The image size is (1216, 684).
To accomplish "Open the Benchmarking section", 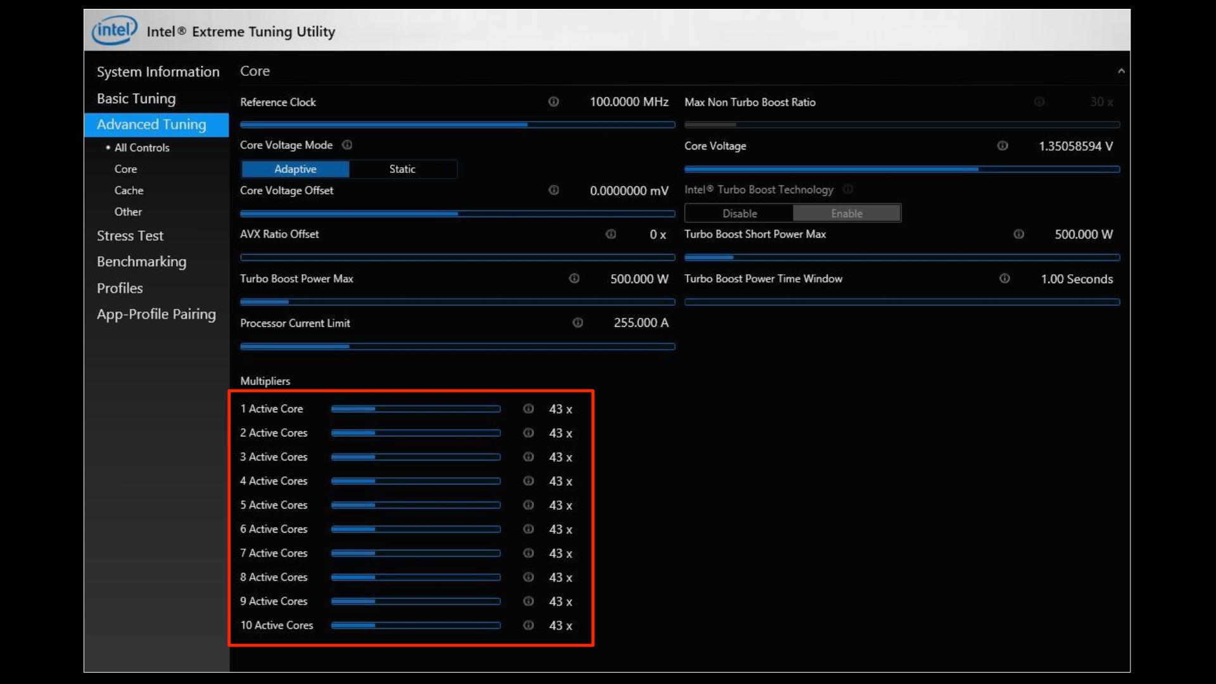I will [x=142, y=262].
